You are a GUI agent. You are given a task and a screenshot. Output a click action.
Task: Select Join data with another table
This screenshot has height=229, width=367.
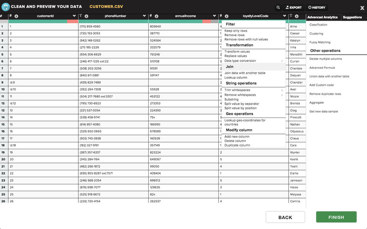tap(245, 73)
